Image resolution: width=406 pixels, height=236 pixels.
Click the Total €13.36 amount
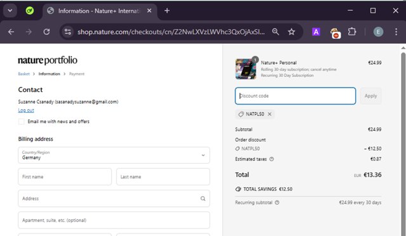[372, 175]
